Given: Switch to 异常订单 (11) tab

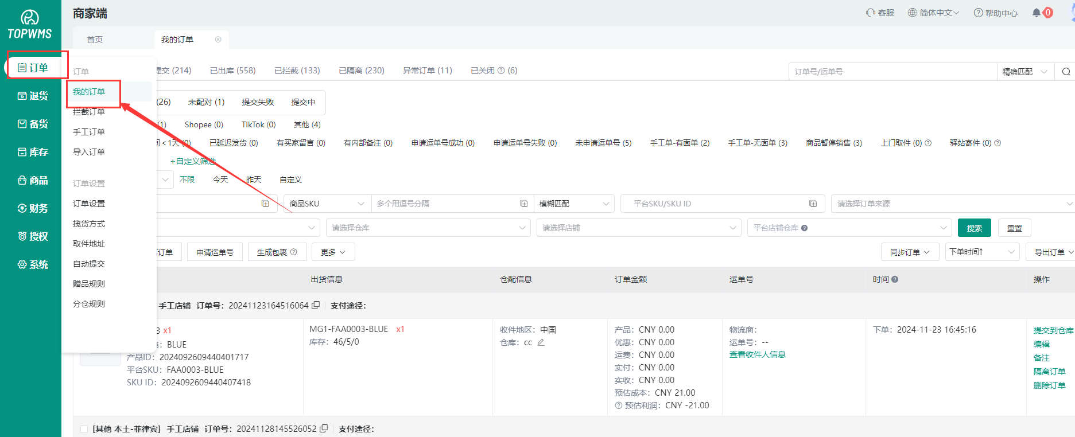Looking at the screenshot, I should [x=428, y=71].
